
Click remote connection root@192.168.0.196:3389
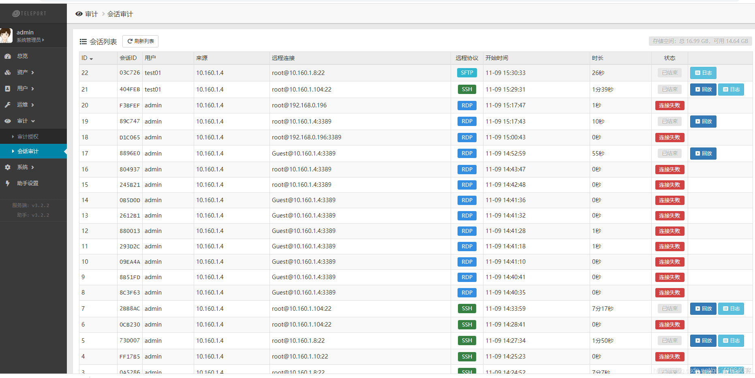coord(306,137)
